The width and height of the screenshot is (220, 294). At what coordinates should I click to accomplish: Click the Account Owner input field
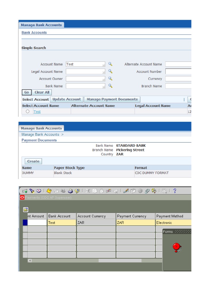(x=85, y=79)
